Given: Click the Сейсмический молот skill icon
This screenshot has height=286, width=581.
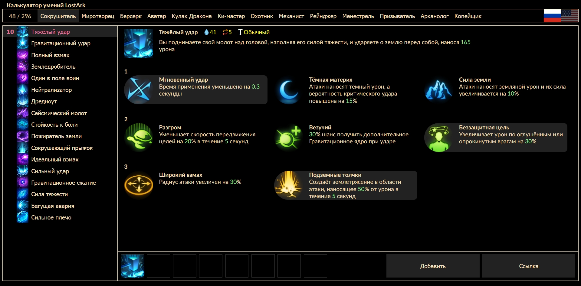Looking at the screenshot, I should point(22,113).
